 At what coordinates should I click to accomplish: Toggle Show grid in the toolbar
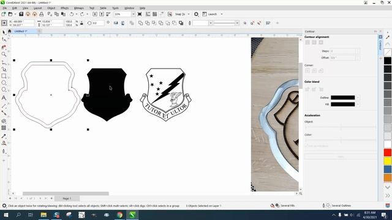pos(155,14)
